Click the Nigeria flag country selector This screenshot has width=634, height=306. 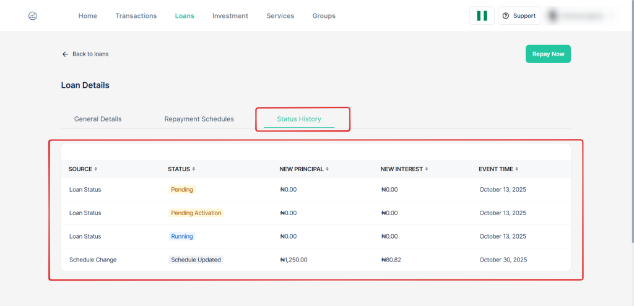(x=482, y=15)
